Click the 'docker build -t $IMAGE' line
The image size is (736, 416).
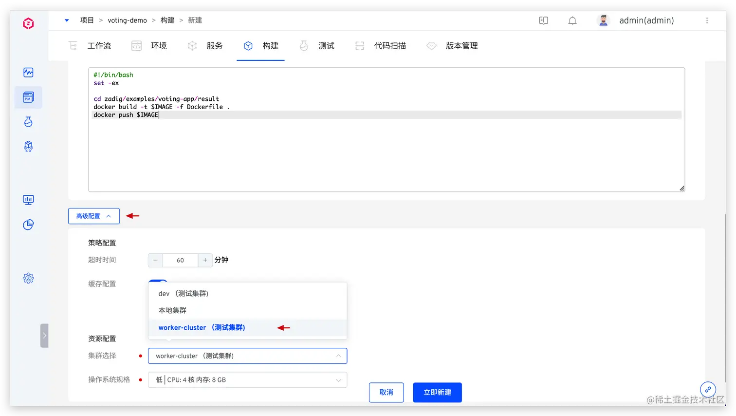(161, 107)
